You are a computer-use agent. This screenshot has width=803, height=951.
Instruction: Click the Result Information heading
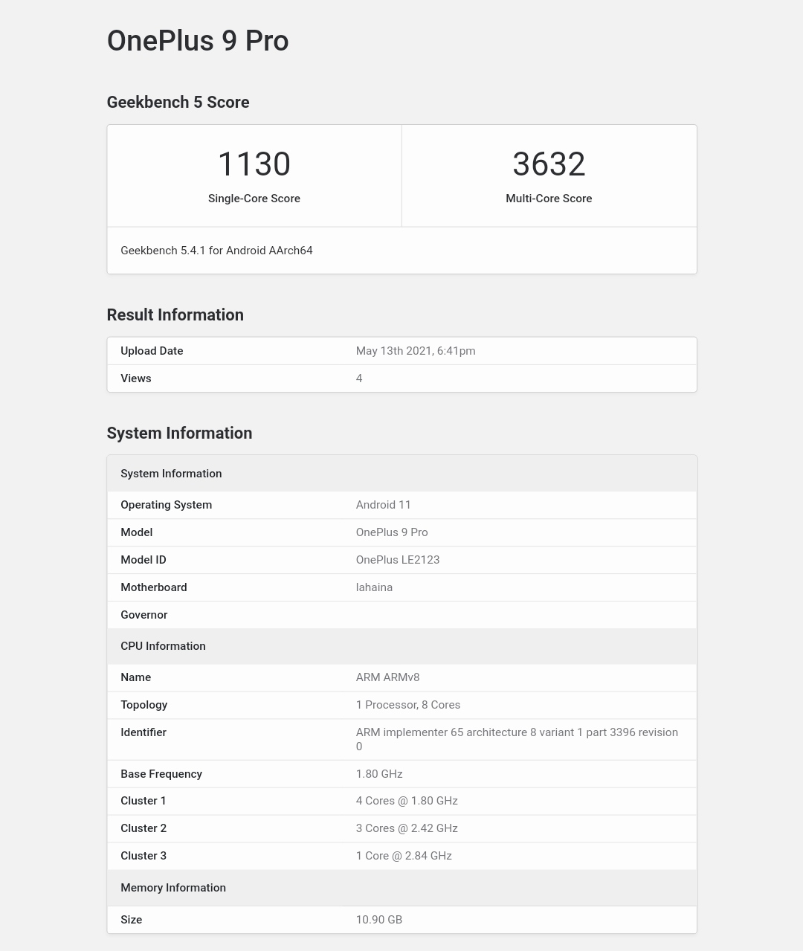coord(175,315)
